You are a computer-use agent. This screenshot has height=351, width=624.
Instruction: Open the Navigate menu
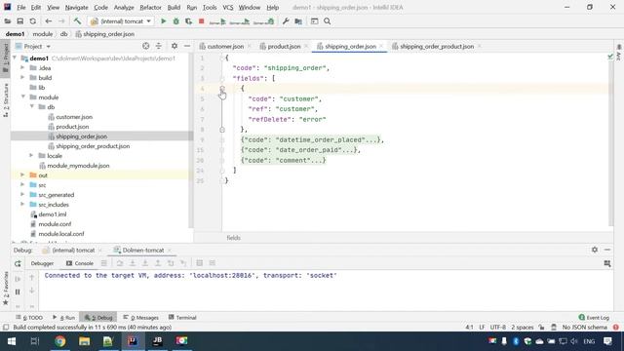[x=76, y=8]
